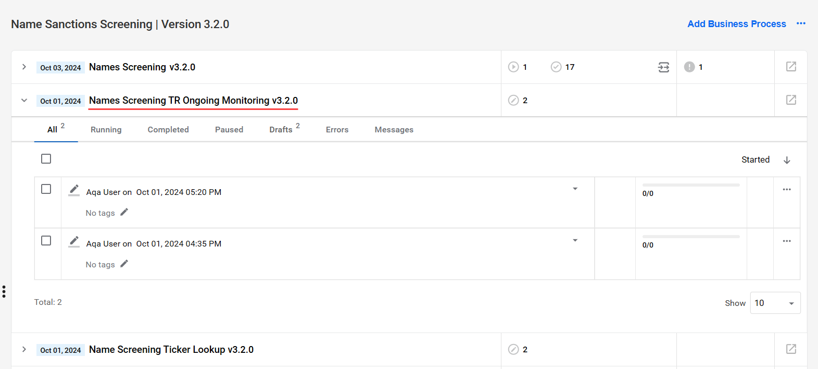
Task: Click the Started sort arrow
Action: (787, 160)
